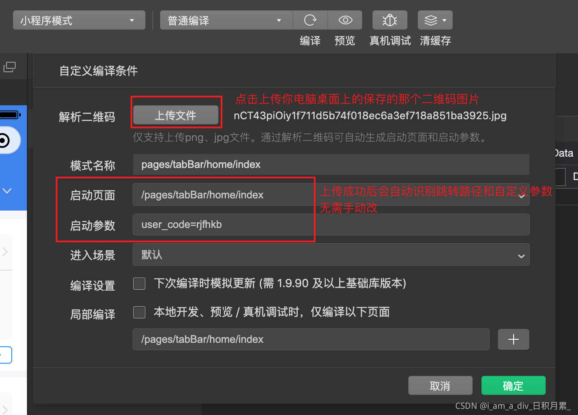Focus the 启动参数 user_code field
This screenshot has width=578, height=415.
[331, 224]
